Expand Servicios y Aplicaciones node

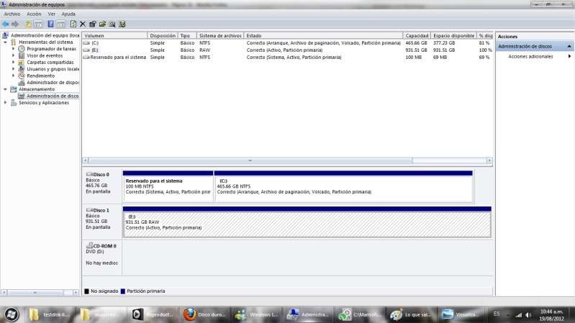click(x=5, y=103)
